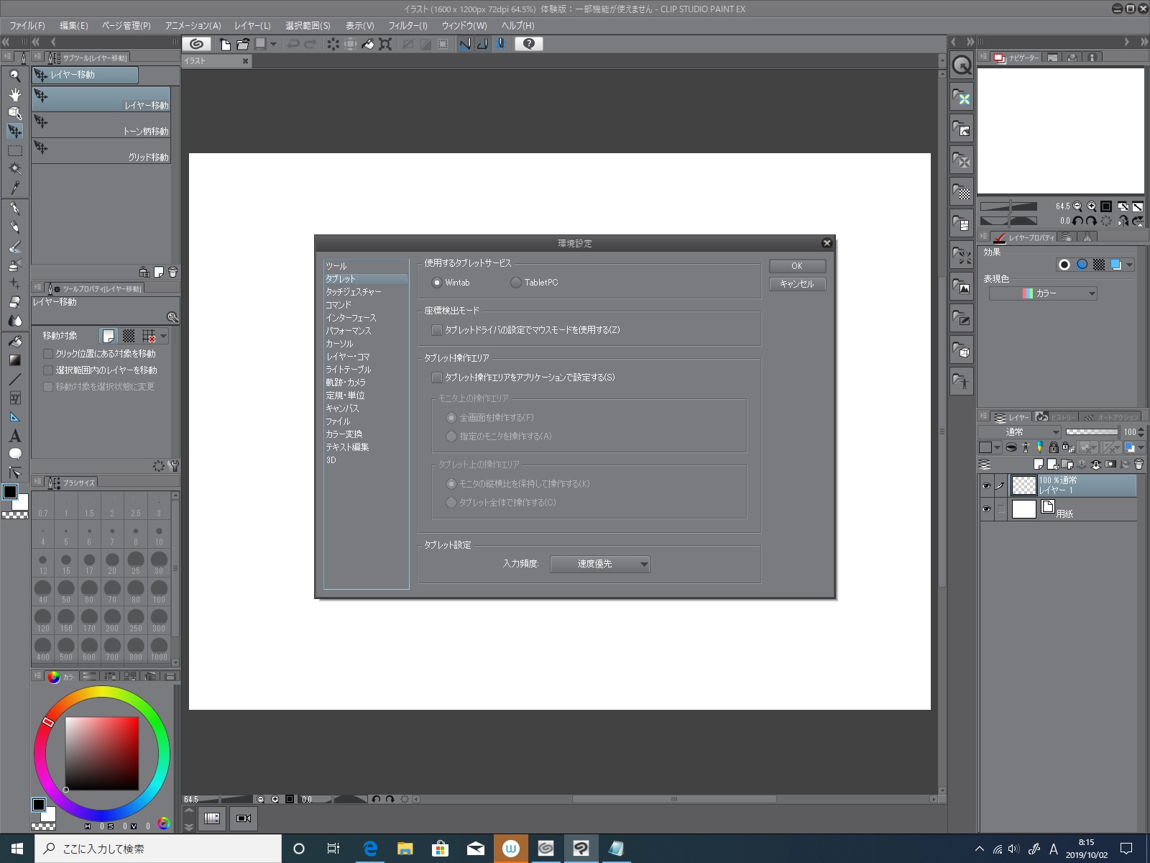Click the キャンセル button
Screen dimensions: 1150x863
tap(796, 284)
